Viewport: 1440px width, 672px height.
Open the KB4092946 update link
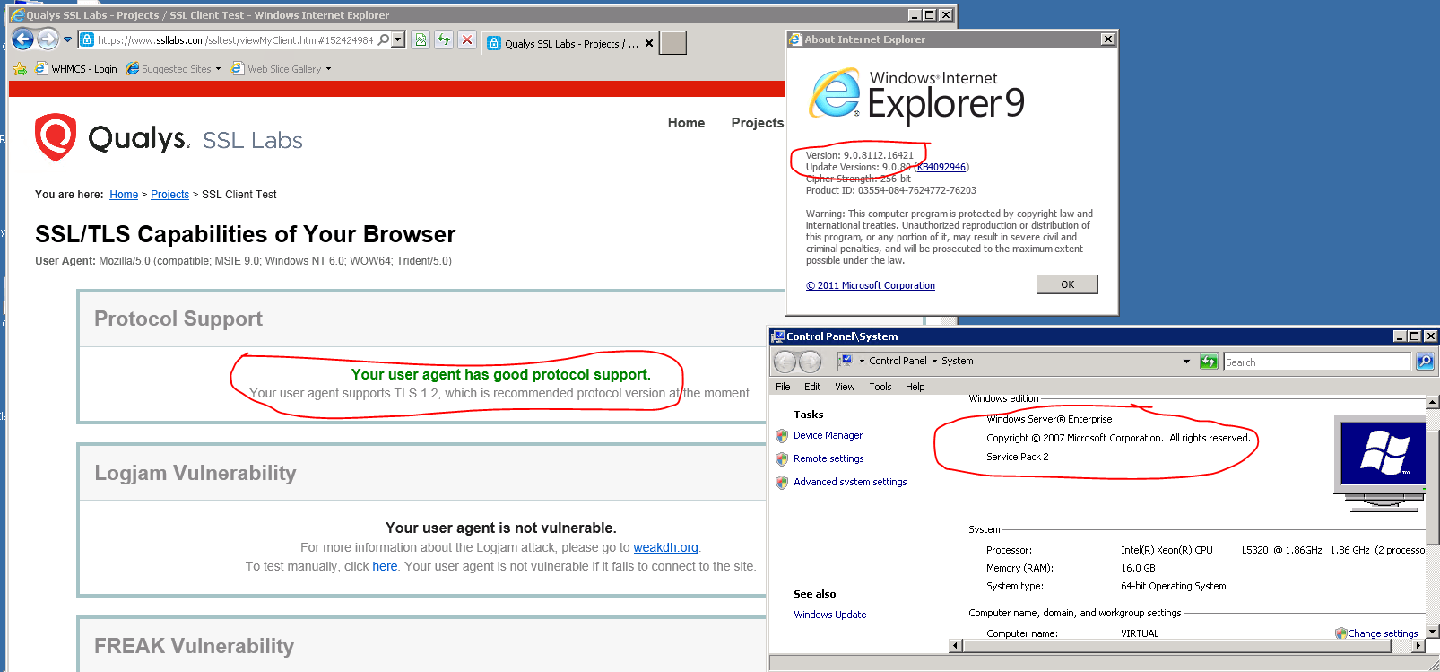point(941,167)
